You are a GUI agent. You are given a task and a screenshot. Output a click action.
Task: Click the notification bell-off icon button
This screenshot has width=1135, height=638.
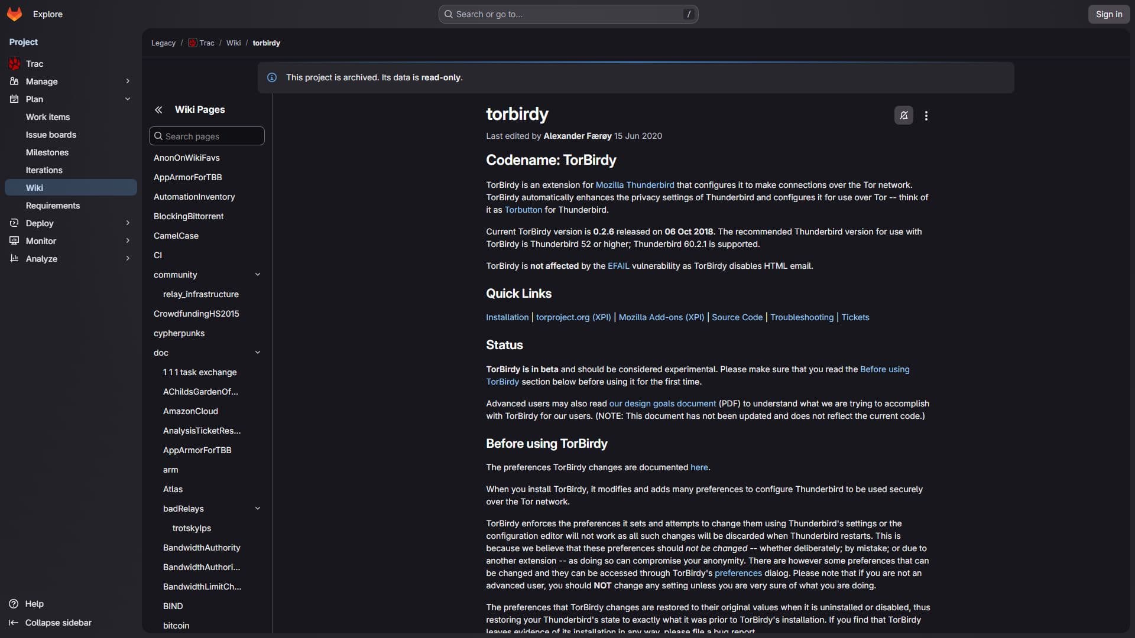(x=903, y=116)
